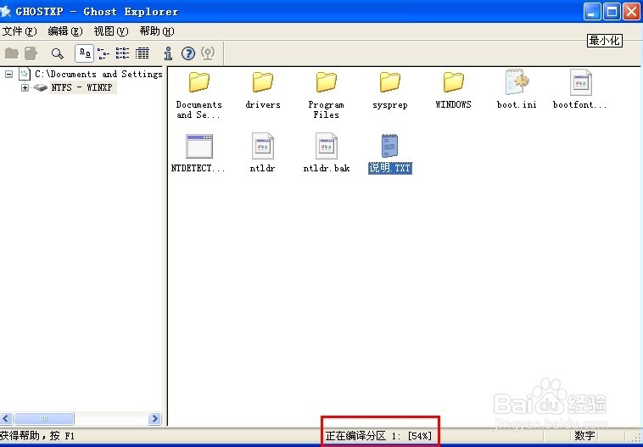The image size is (643, 447).
Task: Select the drivers folder
Action: pos(263,90)
